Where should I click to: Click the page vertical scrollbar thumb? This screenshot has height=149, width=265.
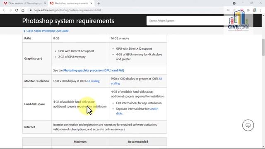pos(263,47)
